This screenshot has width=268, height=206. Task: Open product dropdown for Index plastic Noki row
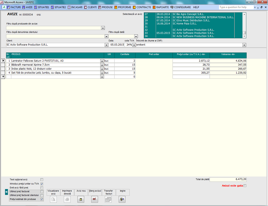click(102, 69)
